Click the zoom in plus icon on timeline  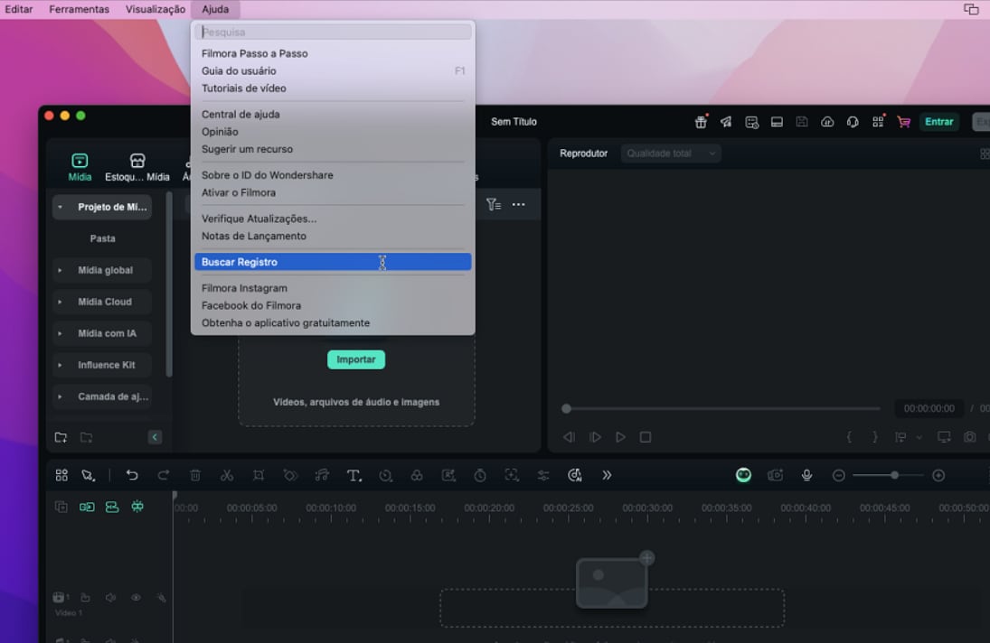tap(938, 475)
